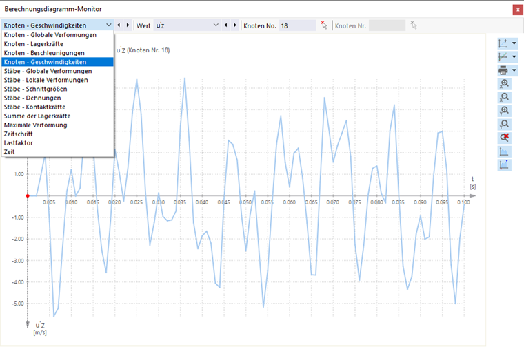Choose Maximale Verformung option
Image resolution: width=524 pixels, height=351 pixels.
pos(57,125)
